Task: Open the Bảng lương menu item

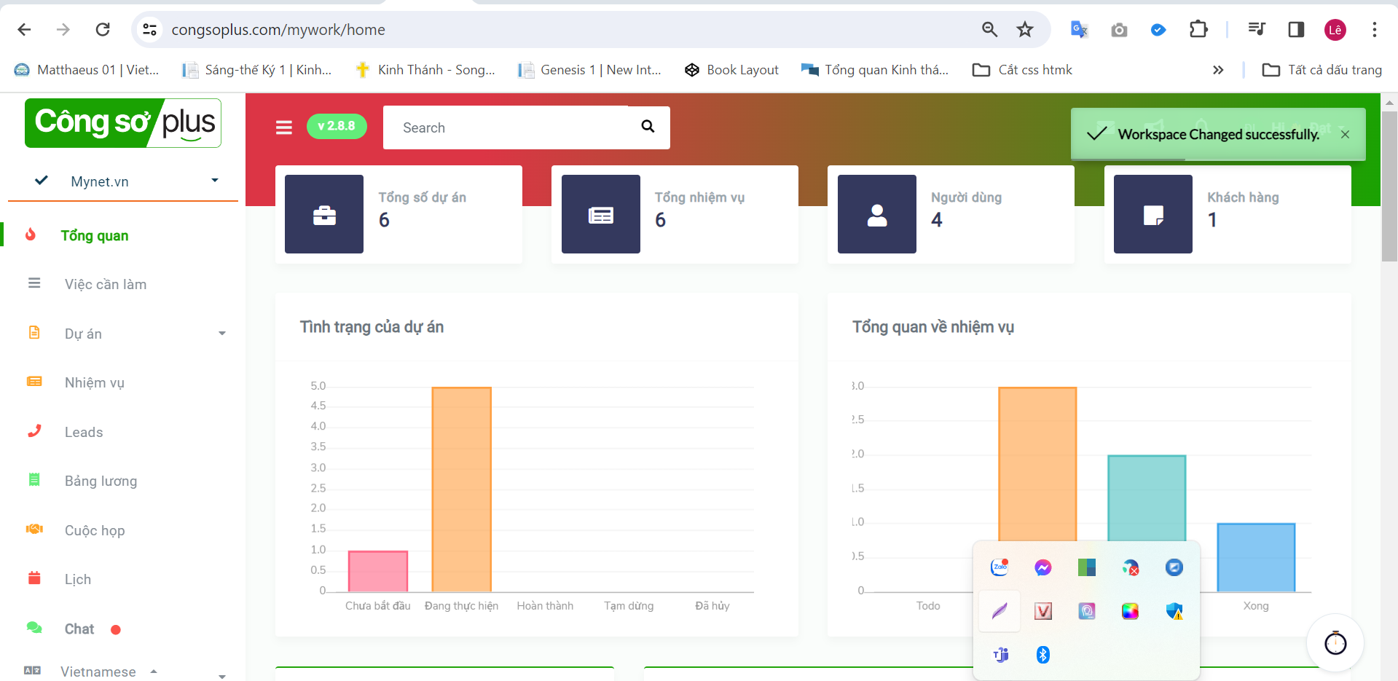Action: (x=101, y=481)
